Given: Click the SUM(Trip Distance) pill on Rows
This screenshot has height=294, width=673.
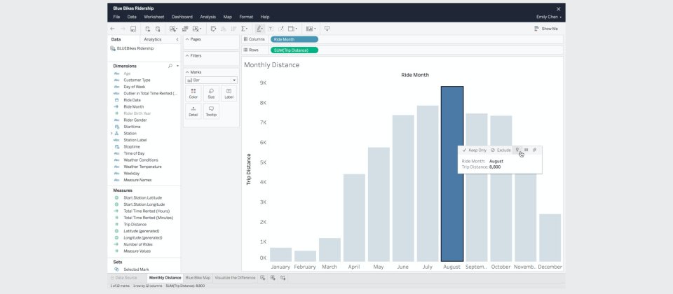Looking at the screenshot, I should pos(294,50).
